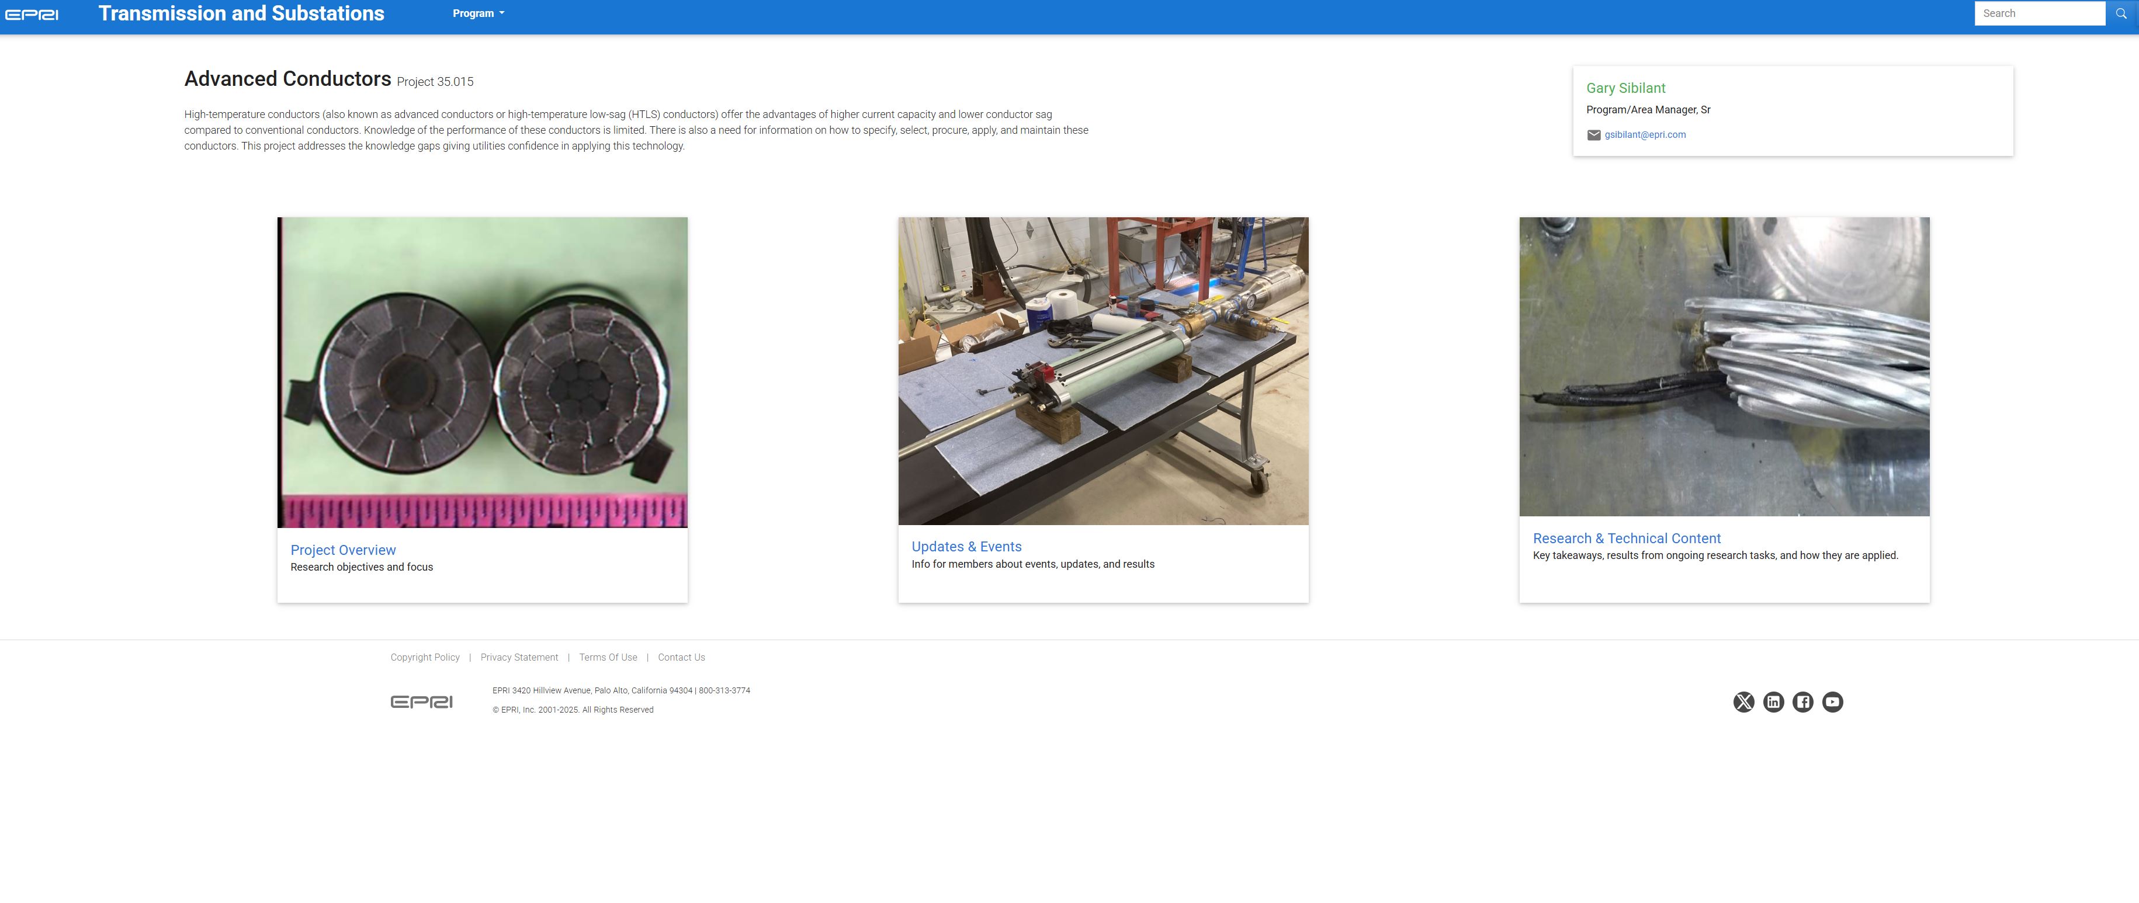Screen dimensions: 2139x903
Task: Click the EPRI logo in header
Action: coord(32,14)
